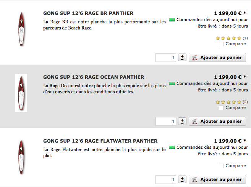Open the GONG SUP 12'6 RAGE FLATWATER PANTHER title
251x187 pixels.
[100, 141]
